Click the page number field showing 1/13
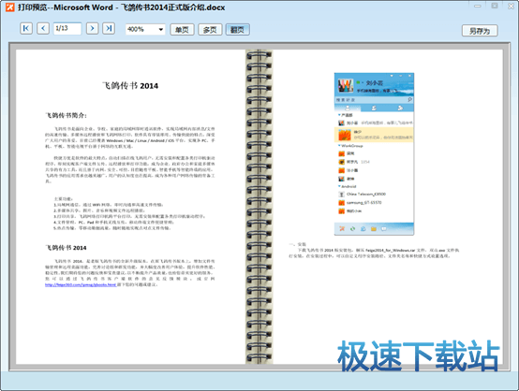 click(x=67, y=28)
